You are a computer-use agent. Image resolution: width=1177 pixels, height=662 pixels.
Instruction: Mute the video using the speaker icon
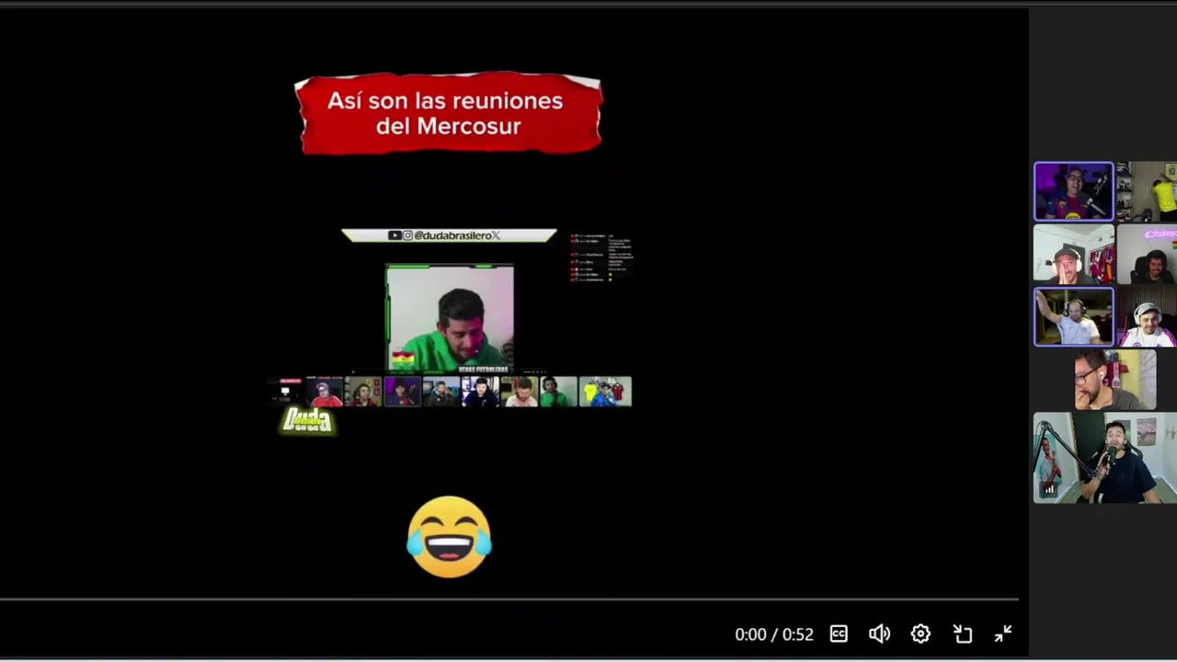pyautogui.click(x=879, y=633)
